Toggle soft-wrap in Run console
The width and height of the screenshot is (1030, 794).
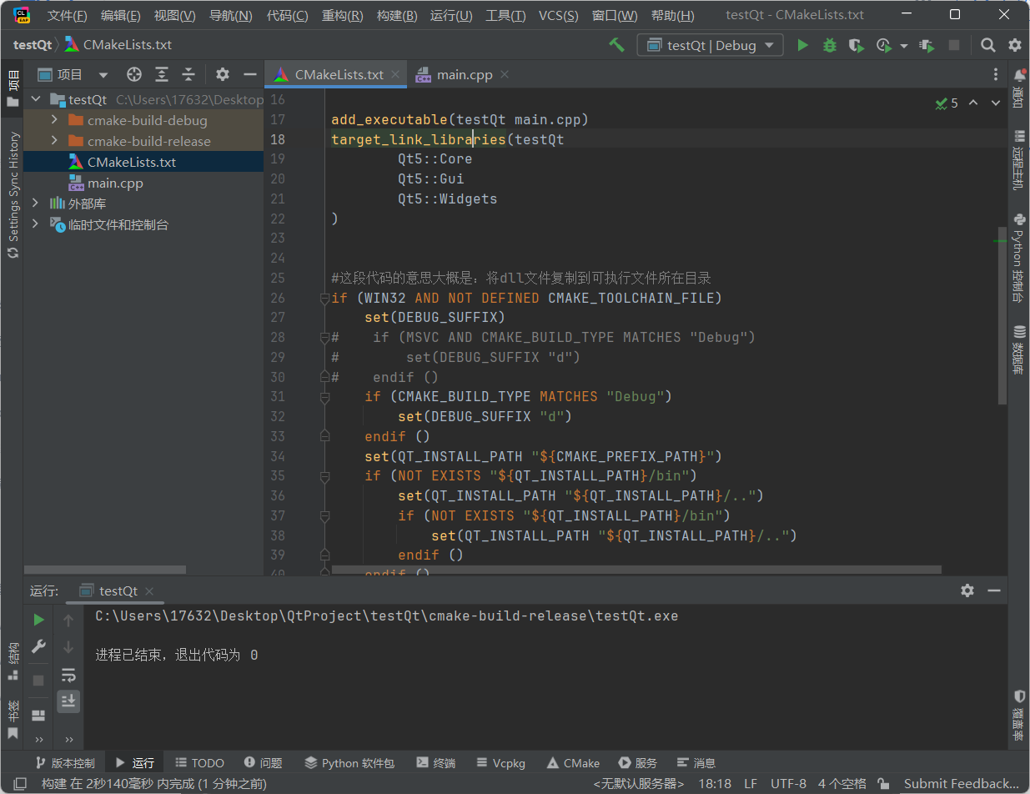(68, 675)
